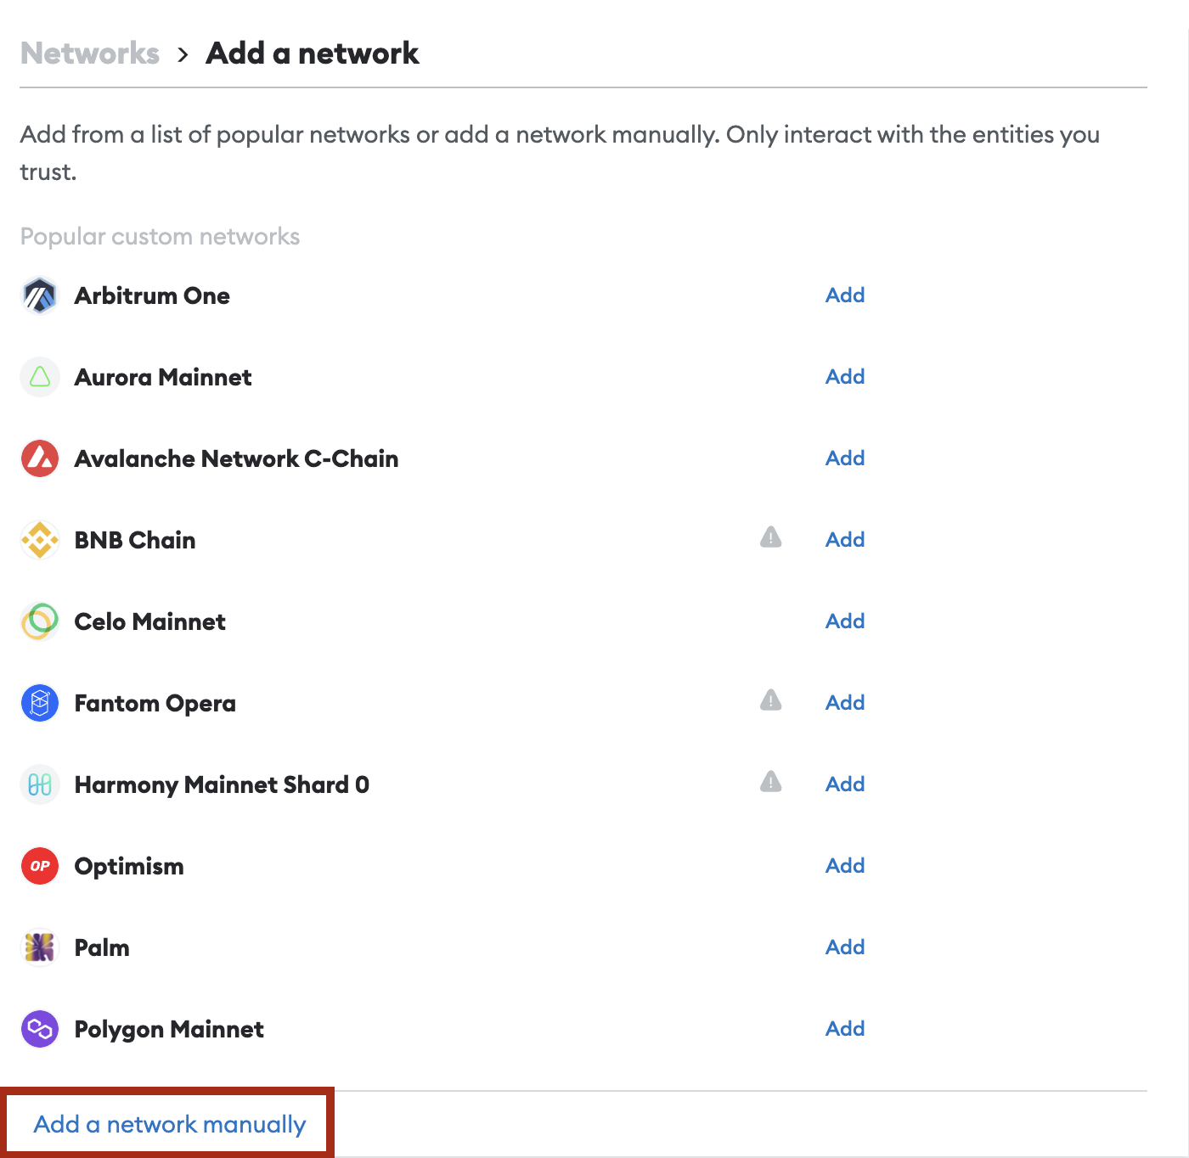Click the Polygon Mainnet logo icon

click(40, 1029)
